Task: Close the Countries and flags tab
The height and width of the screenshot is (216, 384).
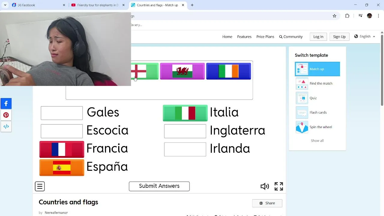Action: click(183, 5)
